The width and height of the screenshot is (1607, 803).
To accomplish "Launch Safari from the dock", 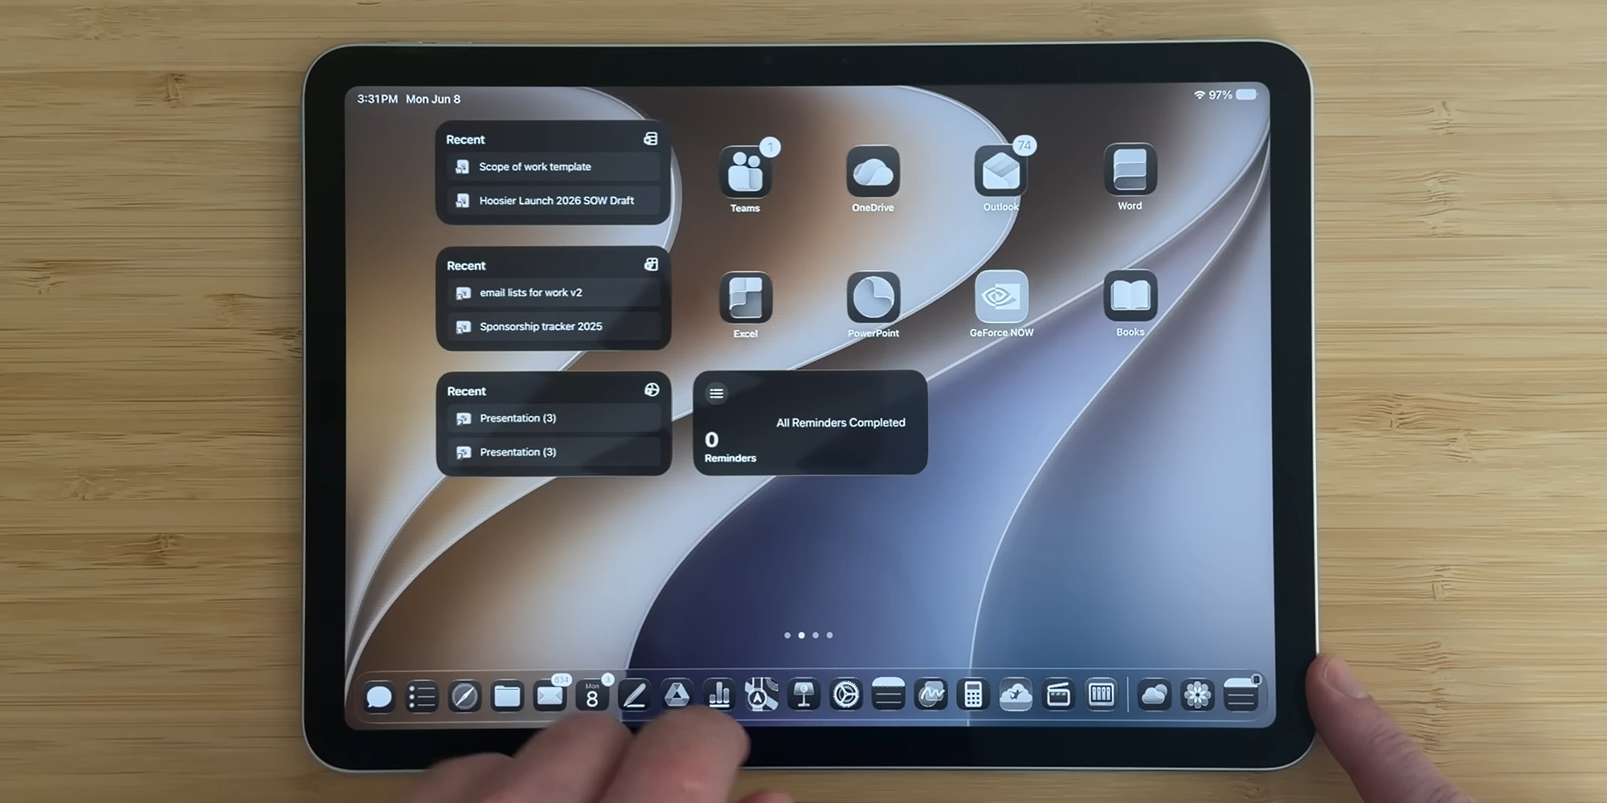I will click(464, 696).
